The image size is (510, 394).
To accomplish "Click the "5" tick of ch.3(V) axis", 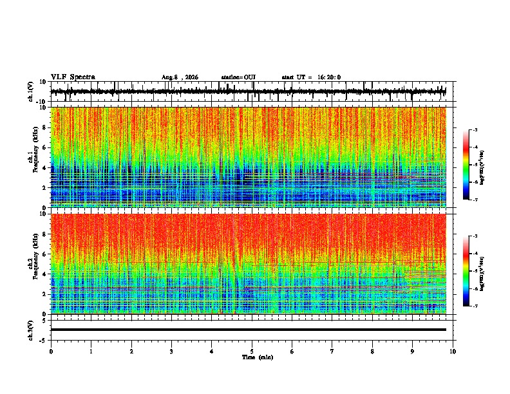I will click(x=44, y=321).
